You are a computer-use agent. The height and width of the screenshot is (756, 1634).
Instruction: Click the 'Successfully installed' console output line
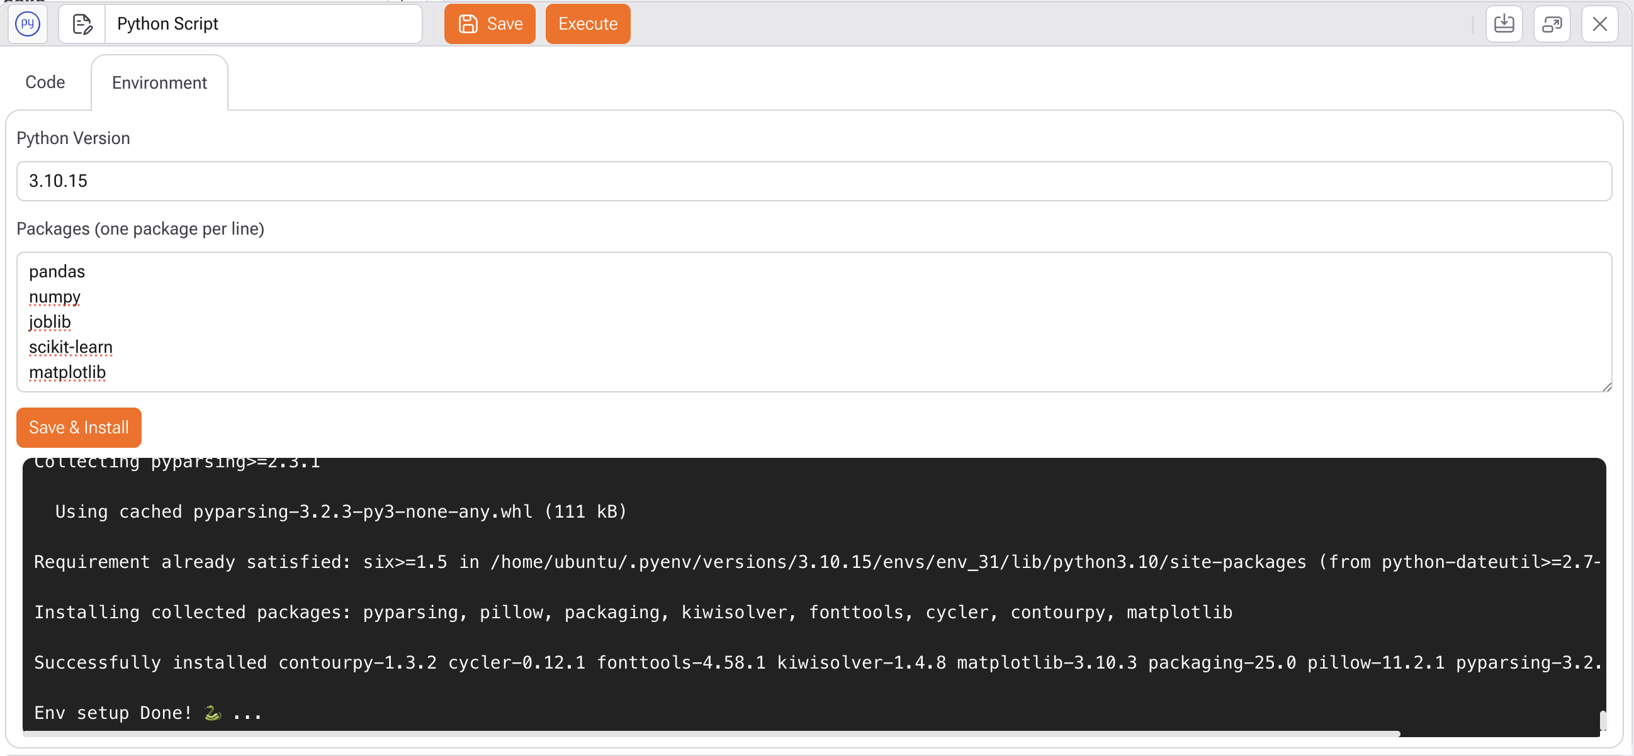tap(813, 663)
